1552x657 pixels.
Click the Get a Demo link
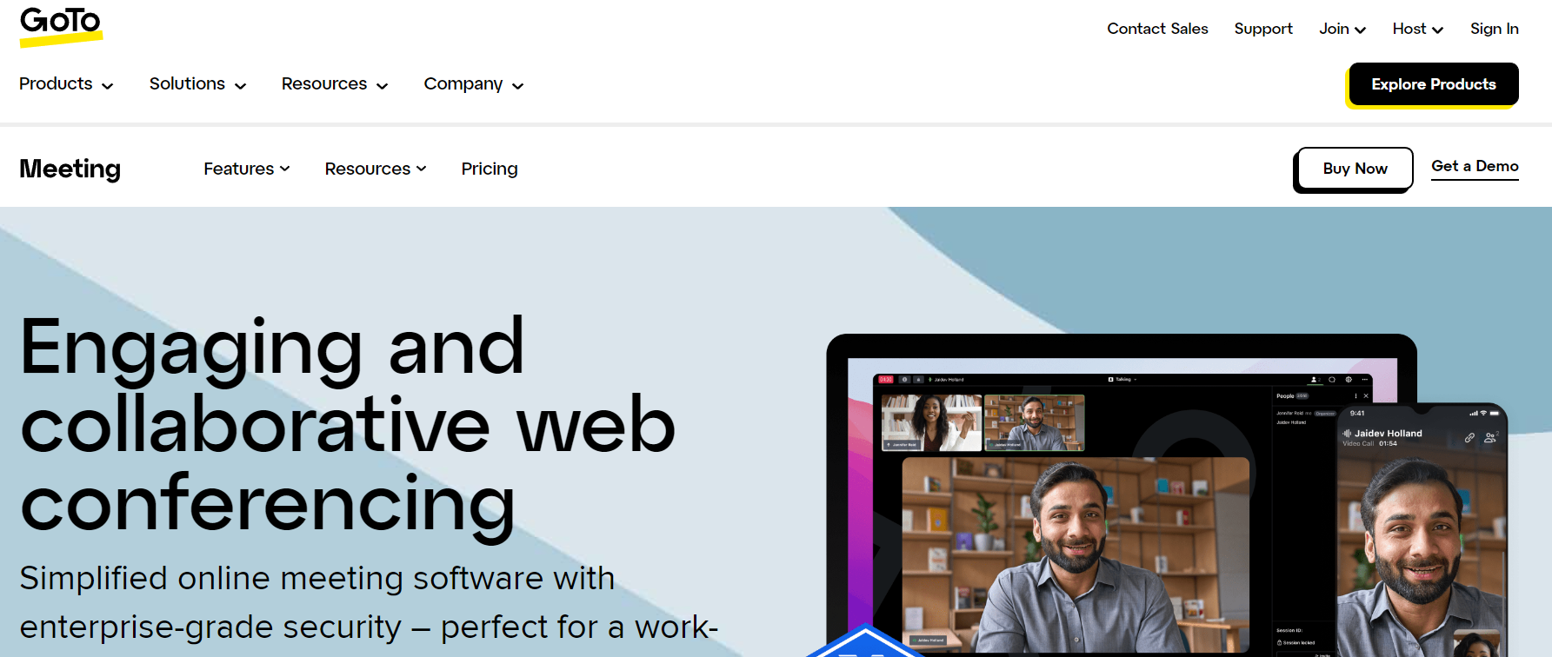[x=1475, y=166]
